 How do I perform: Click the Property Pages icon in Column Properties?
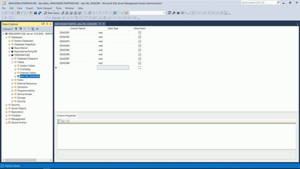point(67,121)
